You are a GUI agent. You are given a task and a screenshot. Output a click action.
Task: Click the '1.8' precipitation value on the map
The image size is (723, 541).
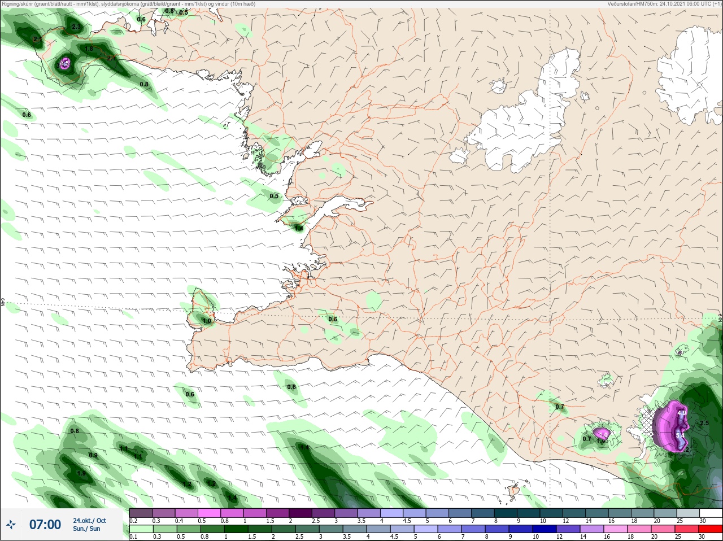click(89, 49)
